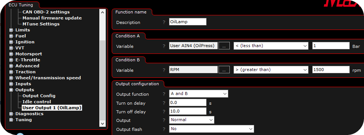The height and width of the screenshot is (135, 364).
Task: Click the tree vertical scrollbar thumb
Action: (102, 80)
